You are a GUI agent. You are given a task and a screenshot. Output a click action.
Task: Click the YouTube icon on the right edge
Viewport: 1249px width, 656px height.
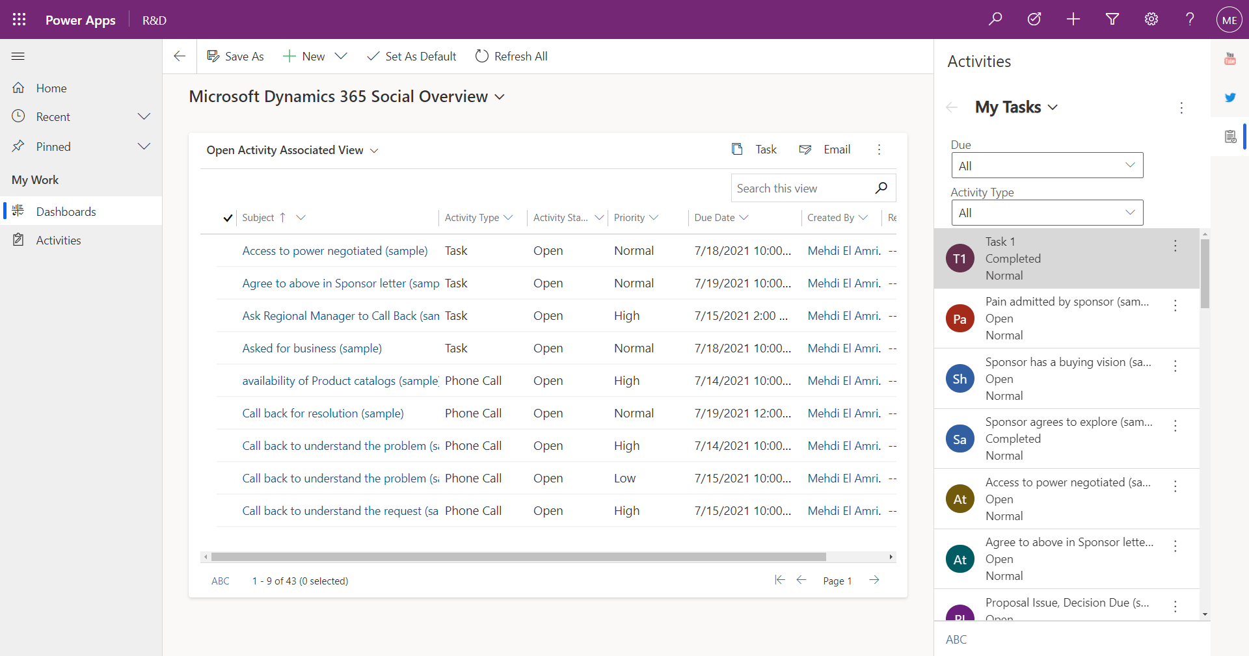pos(1230,58)
